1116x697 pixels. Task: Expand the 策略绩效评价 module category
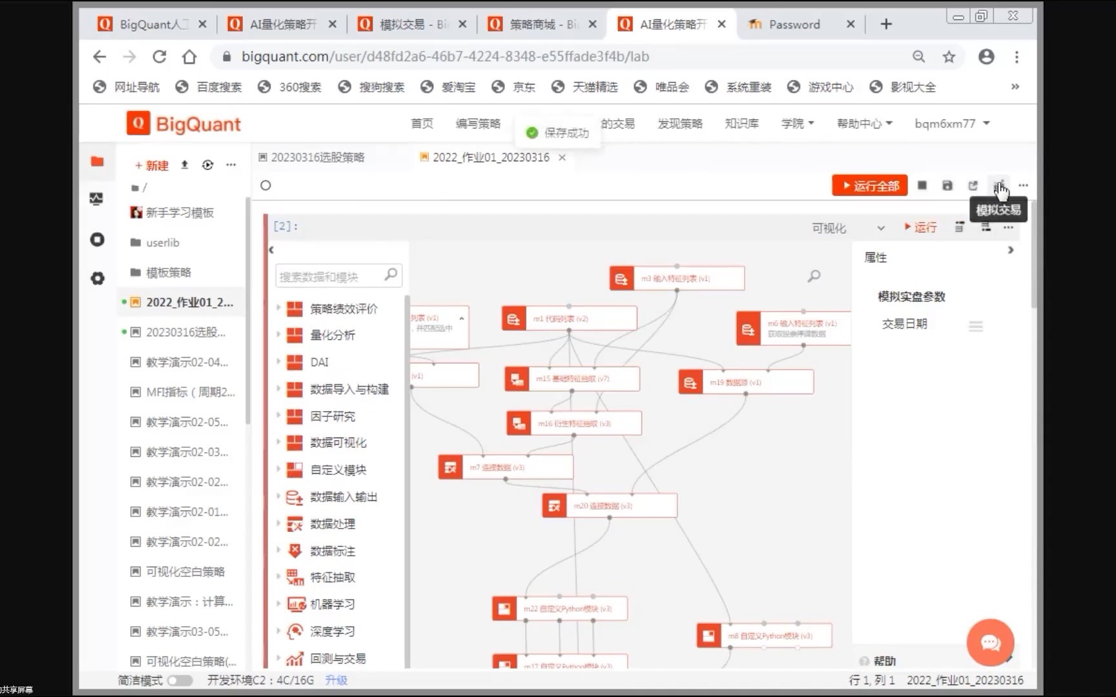coord(278,308)
